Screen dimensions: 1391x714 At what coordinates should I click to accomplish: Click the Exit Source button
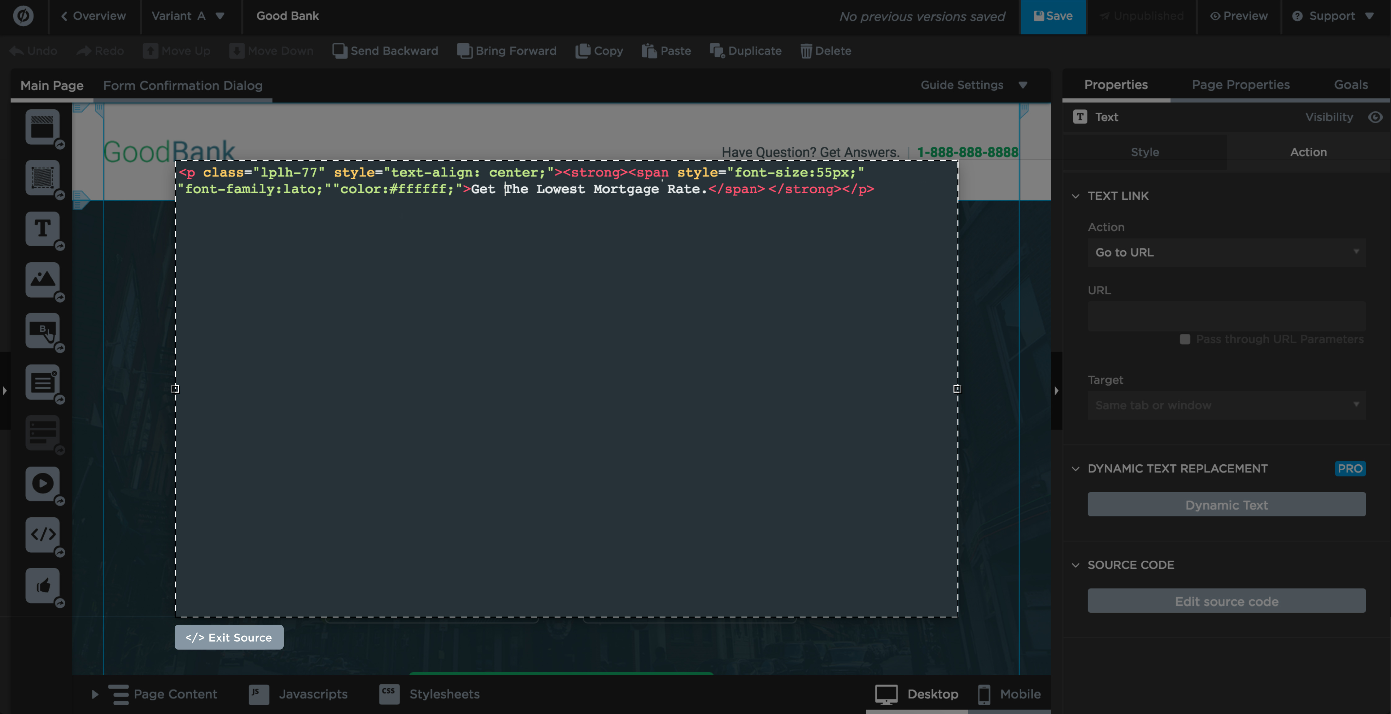click(229, 637)
